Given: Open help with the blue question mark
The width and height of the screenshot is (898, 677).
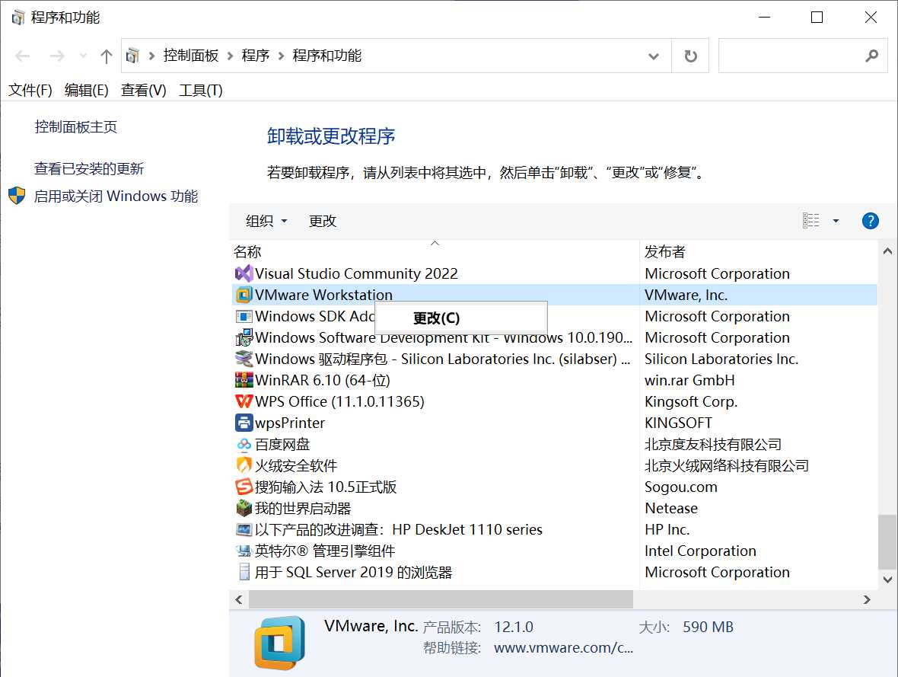Looking at the screenshot, I should pos(870,221).
